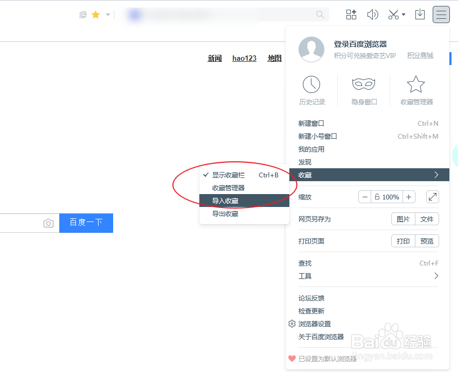
Task: Click the speaker sound icon
Action: tap(372, 15)
